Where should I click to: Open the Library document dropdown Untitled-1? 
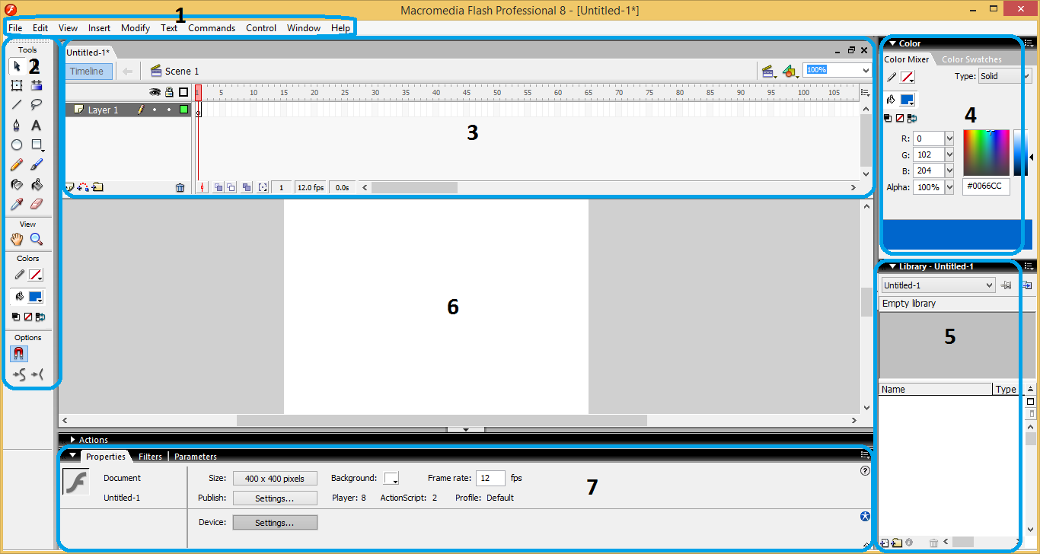tap(937, 285)
